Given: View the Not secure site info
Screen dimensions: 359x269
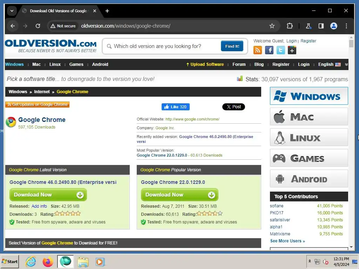Looking at the screenshot, I should point(63,26).
